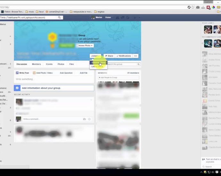The width and height of the screenshot is (221, 176).
Task: Select the Write Post pencil icon
Action: 17,73
